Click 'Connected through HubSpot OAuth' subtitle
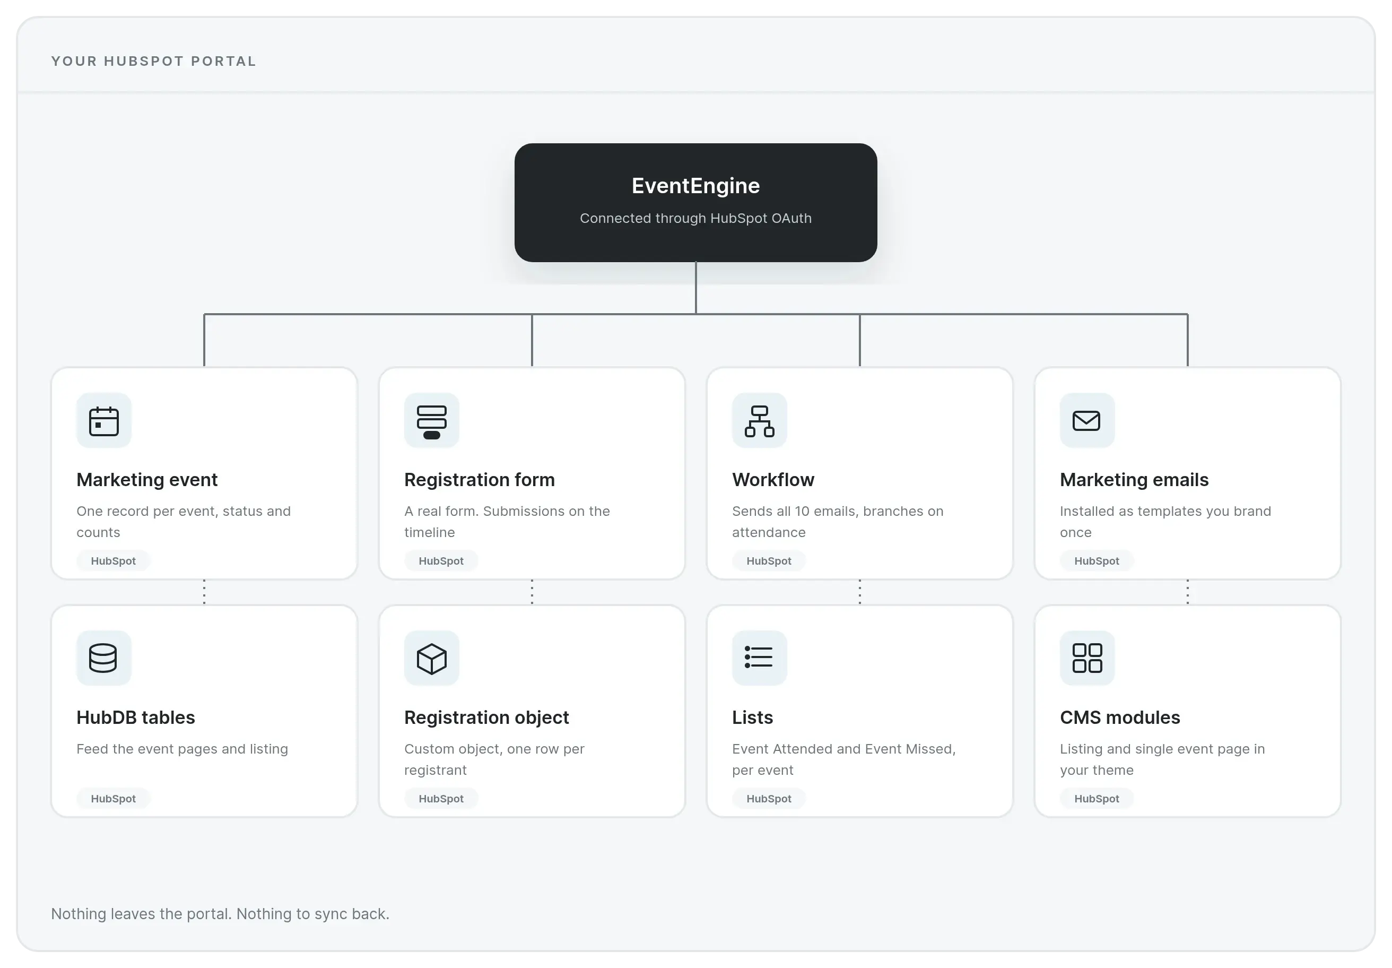Screen dimensions: 1392x968 695,218
